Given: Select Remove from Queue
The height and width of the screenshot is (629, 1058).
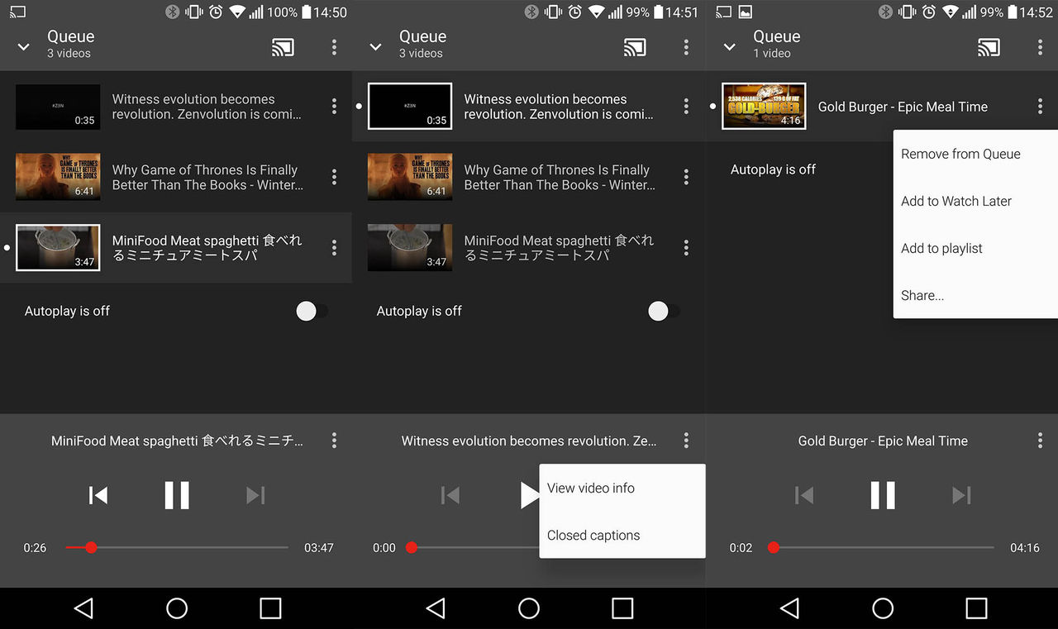Looking at the screenshot, I should (x=960, y=154).
